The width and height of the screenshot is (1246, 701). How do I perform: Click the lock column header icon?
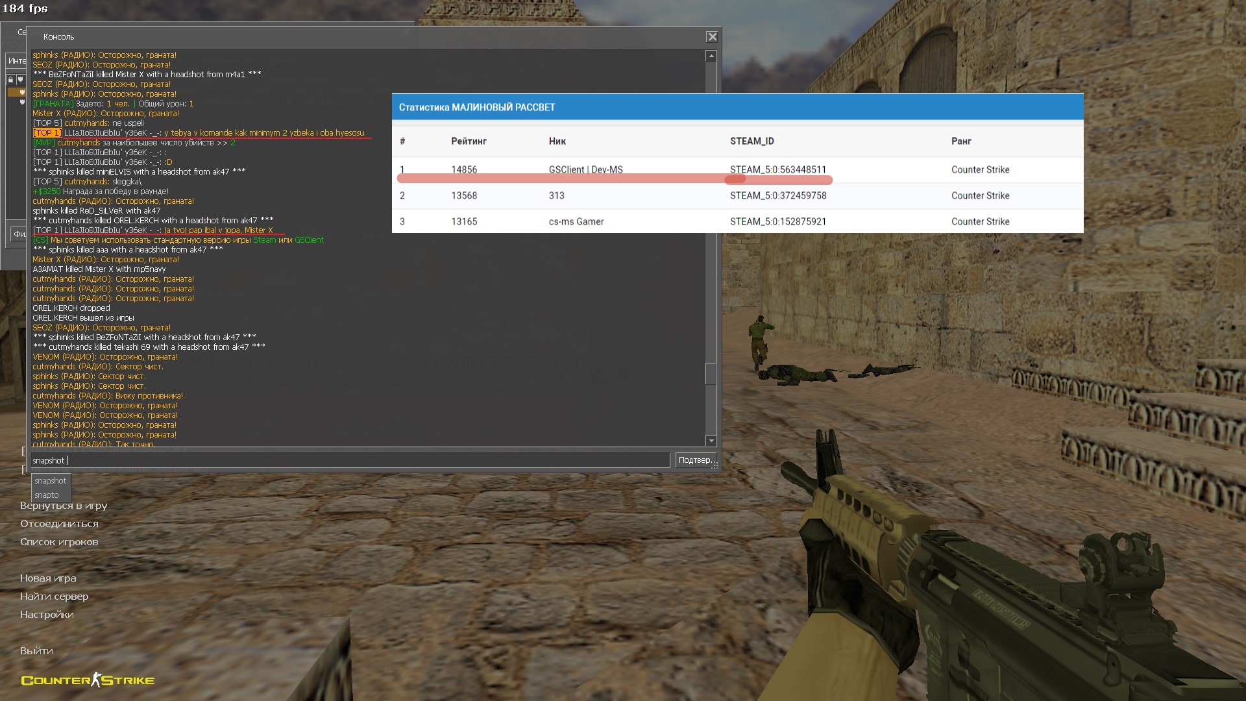(x=10, y=79)
